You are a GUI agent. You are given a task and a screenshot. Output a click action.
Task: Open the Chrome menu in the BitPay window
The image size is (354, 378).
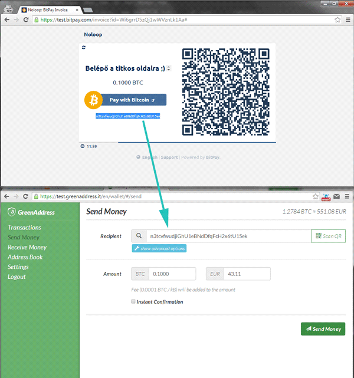[348, 20]
